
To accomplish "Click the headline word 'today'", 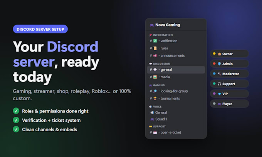I will point(32,77).
